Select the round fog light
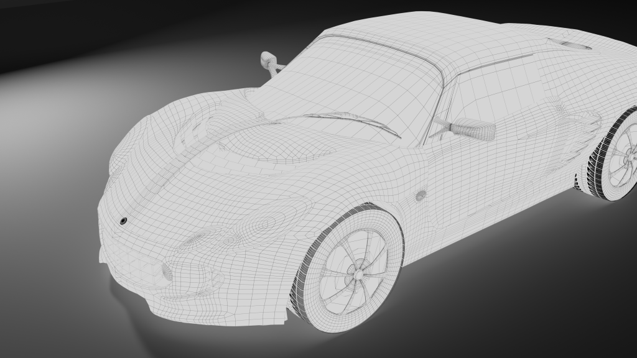 click(x=167, y=272)
